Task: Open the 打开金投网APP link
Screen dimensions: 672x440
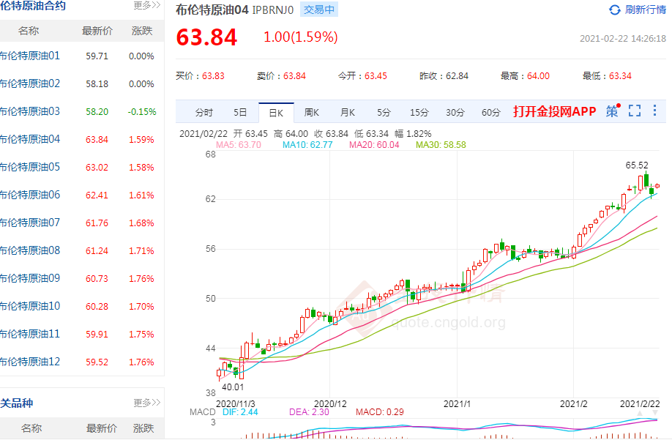Action: tap(555, 111)
